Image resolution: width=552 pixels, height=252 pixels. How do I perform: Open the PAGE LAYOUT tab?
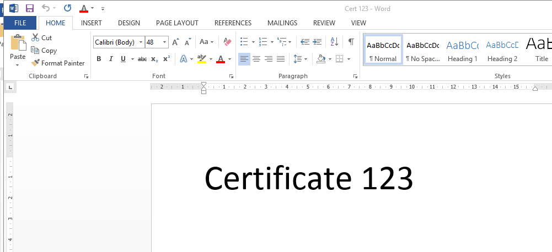click(177, 23)
